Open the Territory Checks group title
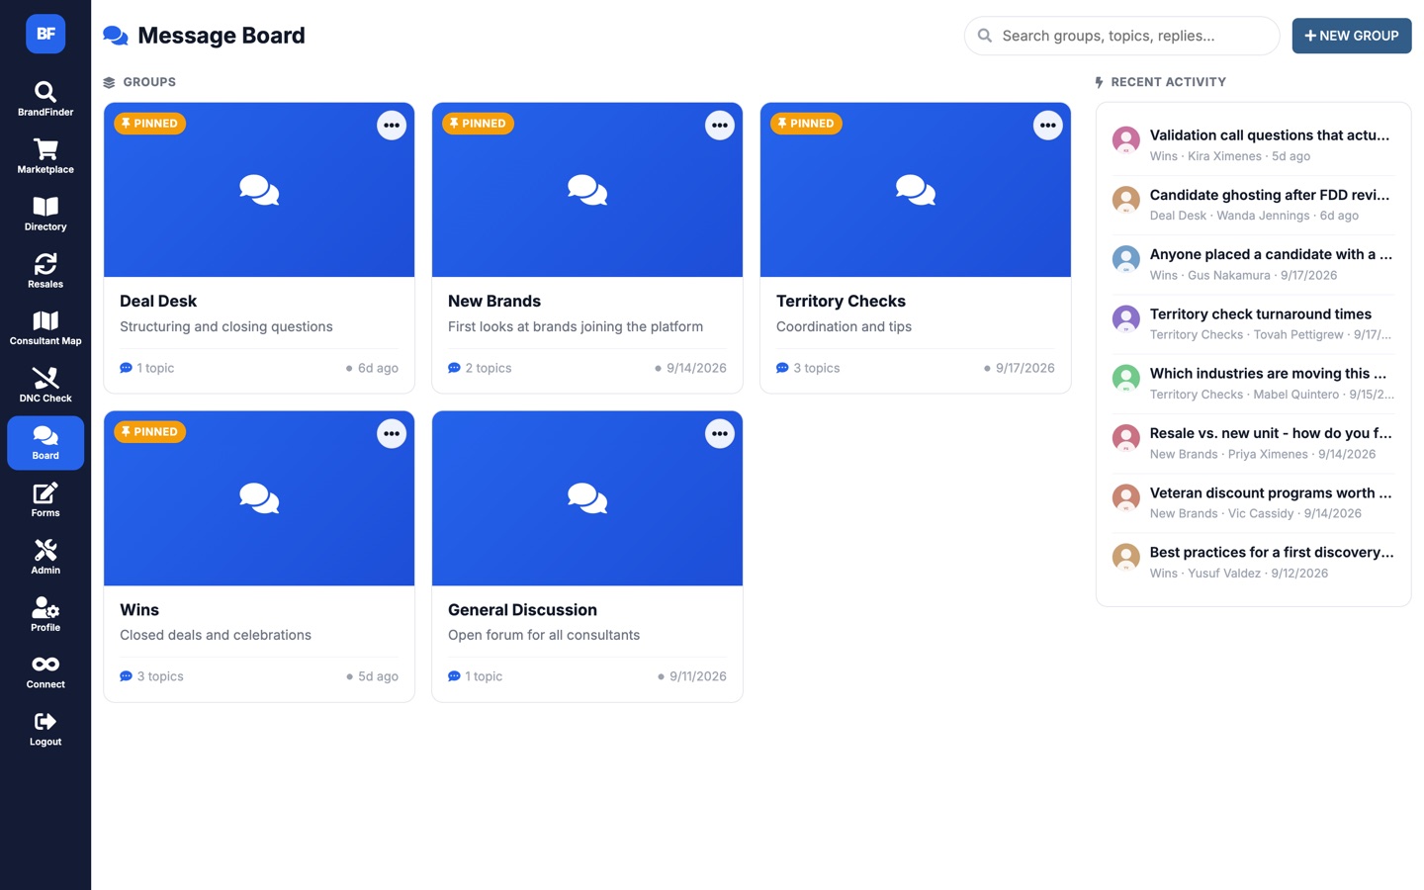This screenshot has height=890, width=1424. (x=841, y=302)
